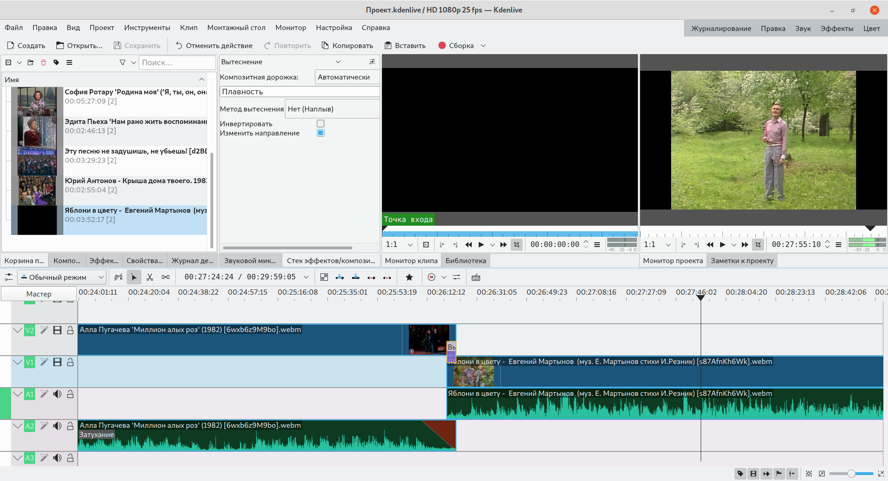
Task: Uncheck the Изменить направление checkbox
Action: [321, 133]
